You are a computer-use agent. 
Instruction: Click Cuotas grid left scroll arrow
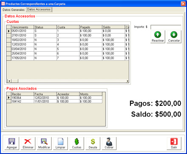(9, 81)
